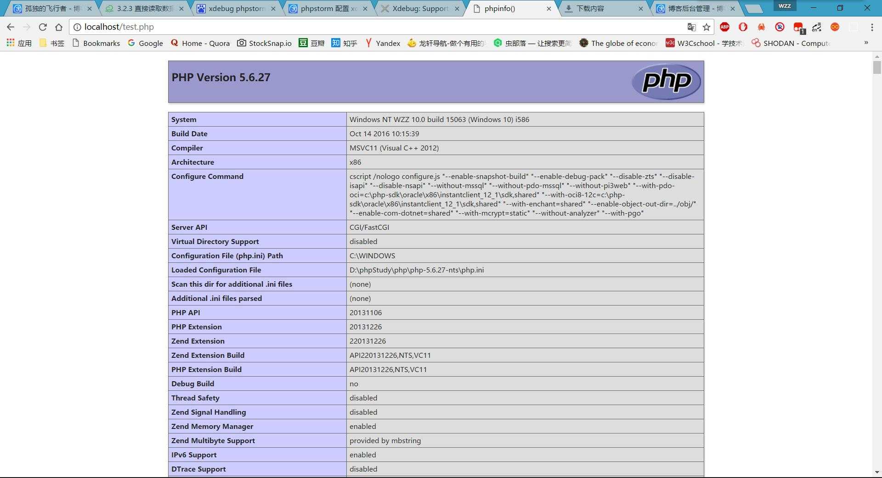Open the red hand stop extension
The height and width of the screenshot is (478, 882).
(743, 27)
